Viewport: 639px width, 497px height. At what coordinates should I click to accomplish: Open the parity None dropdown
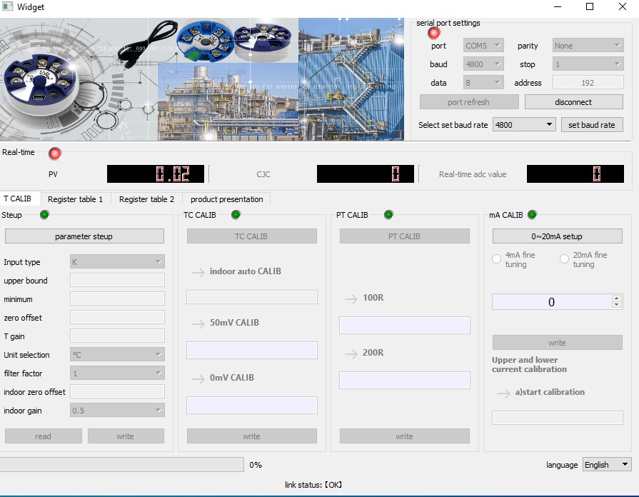(x=588, y=45)
